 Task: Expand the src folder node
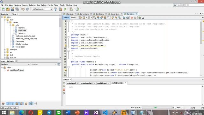pyautogui.click(x=5, y=52)
